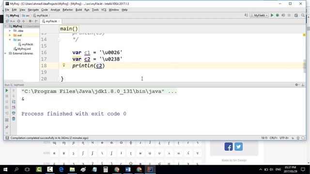
Task: Click myFile.kt breadcrumb in navigation bar
Action: pyautogui.click(x=42, y=15)
